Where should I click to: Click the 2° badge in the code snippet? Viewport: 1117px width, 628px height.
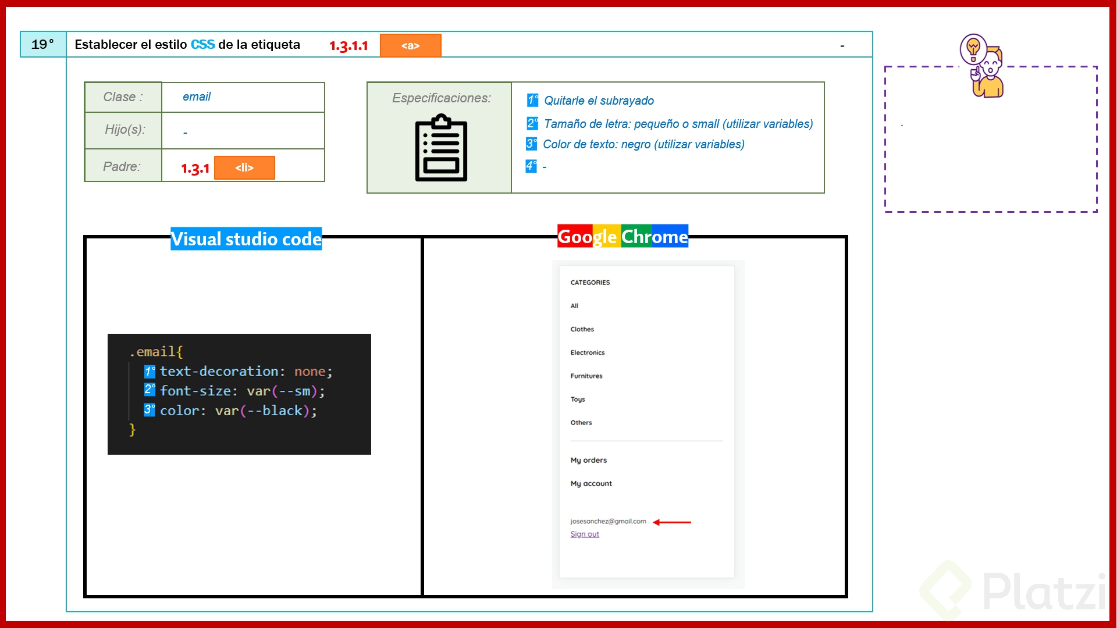150,390
